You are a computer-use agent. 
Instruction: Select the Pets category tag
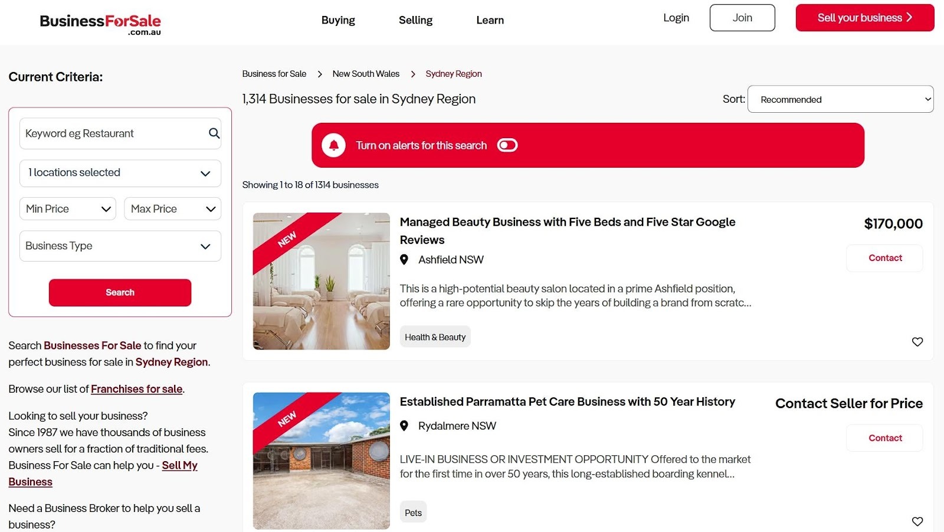click(x=413, y=511)
